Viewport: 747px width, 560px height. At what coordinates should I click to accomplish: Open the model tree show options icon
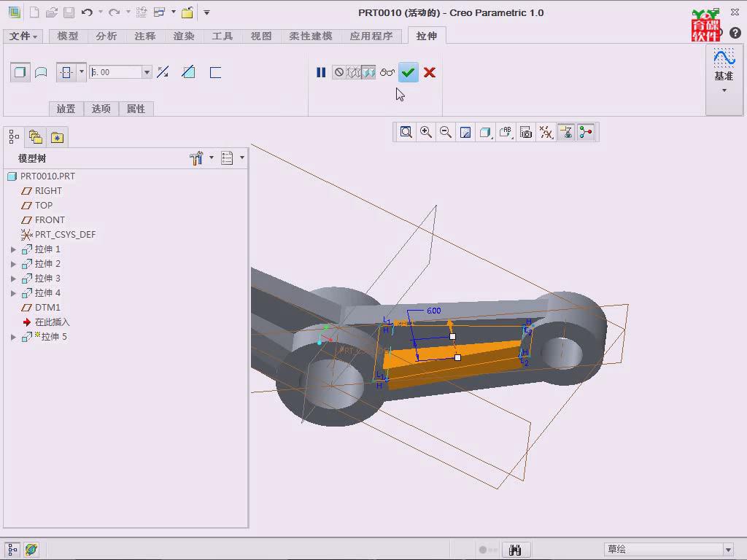228,158
